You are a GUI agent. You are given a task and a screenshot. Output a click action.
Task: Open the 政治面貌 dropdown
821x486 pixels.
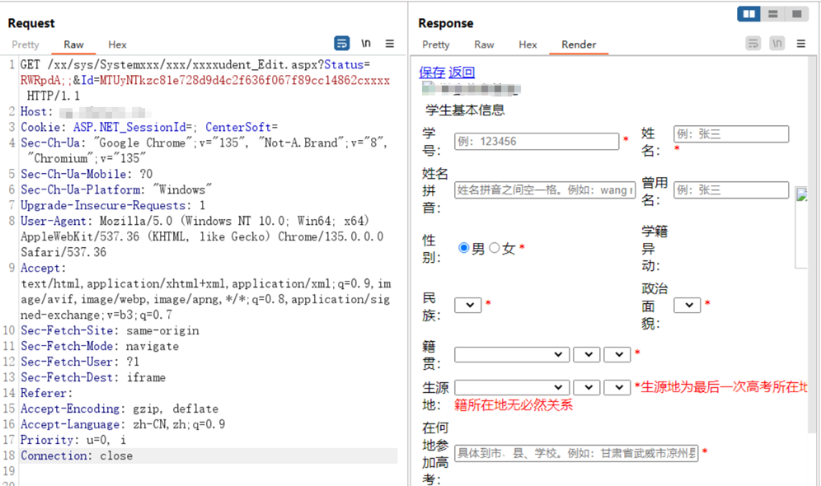[687, 305]
